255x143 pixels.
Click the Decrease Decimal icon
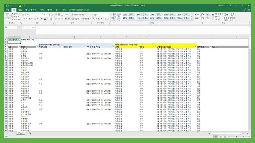click(108, 19)
